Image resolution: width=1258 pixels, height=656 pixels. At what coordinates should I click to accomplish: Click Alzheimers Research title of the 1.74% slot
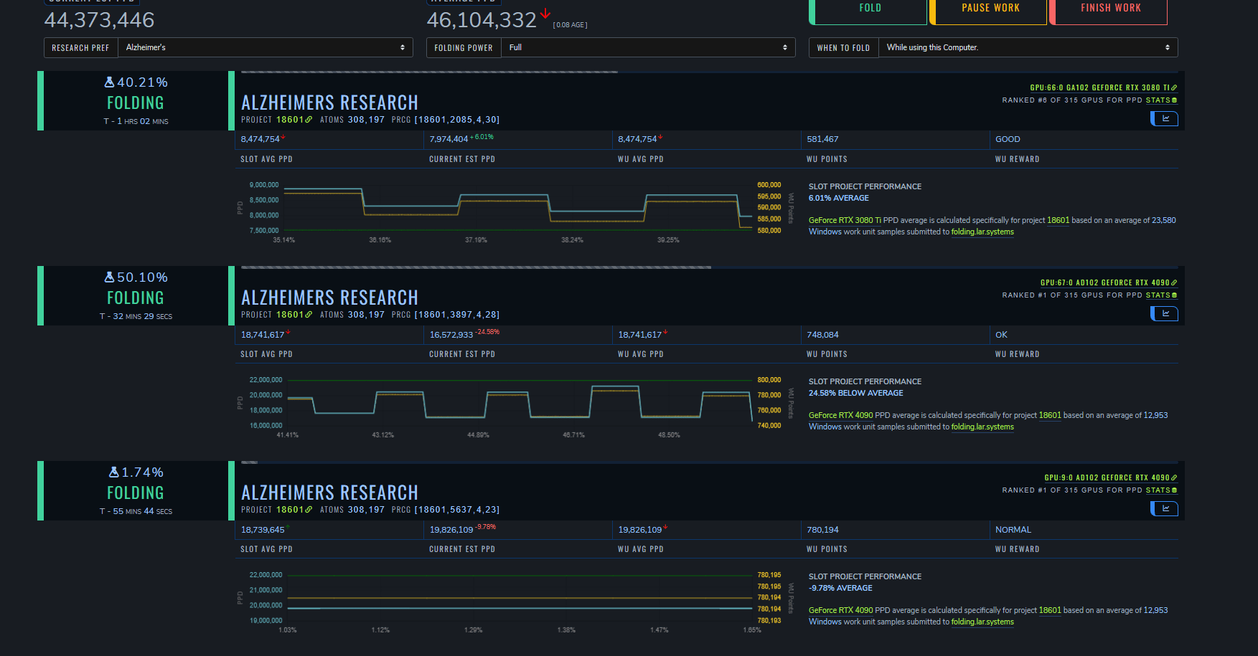pyautogui.click(x=329, y=493)
